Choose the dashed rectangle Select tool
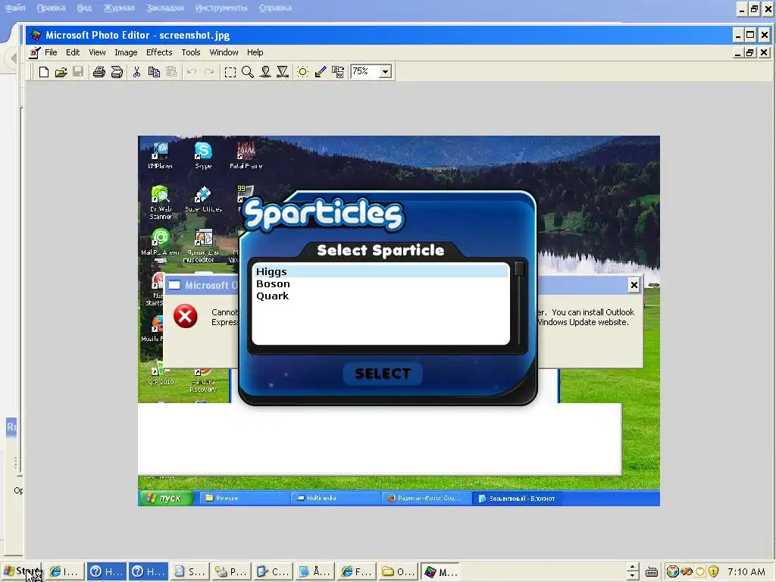The height and width of the screenshot is (582, 776). tap(230, 72)
